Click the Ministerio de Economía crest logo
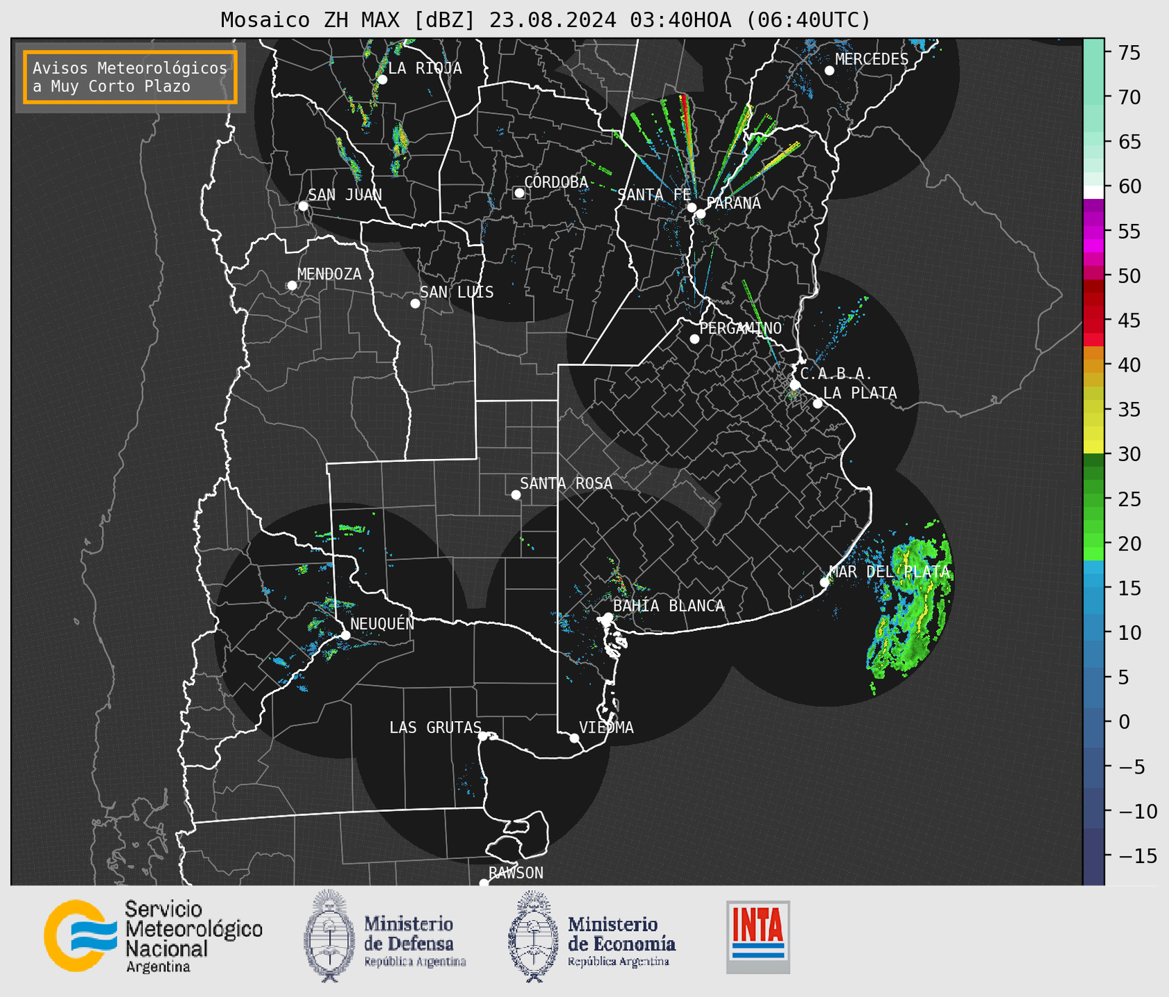1169x997 pixels. point(534,936)
